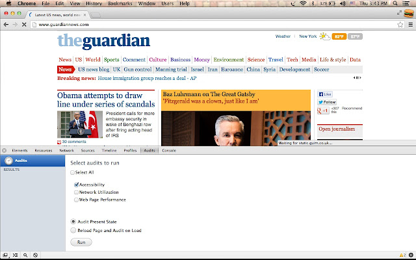This screenshot has width=416, height=260.
Task: Open the Window menu
Action: pos(147,3)
